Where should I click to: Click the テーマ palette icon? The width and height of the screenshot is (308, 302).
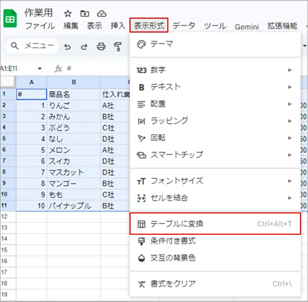tap(141, 44)
